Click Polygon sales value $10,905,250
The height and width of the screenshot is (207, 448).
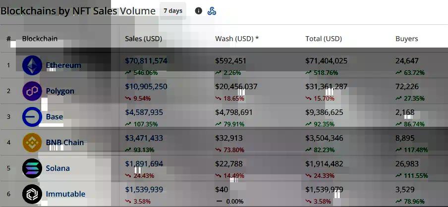pos(146,87)
